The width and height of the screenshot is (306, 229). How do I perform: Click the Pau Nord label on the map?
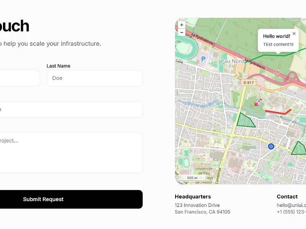(x=232, y=61)
